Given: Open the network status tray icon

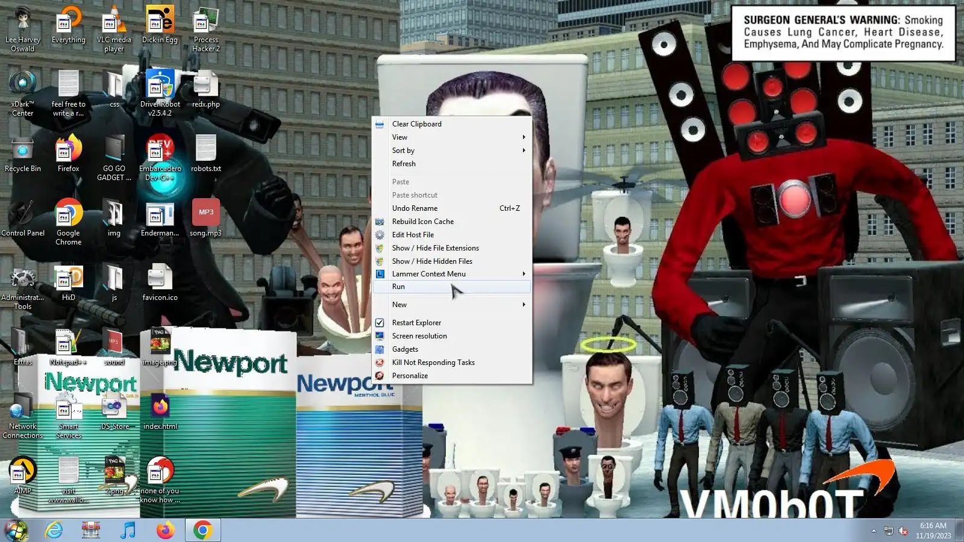Looking at the screenshot, I should click(x=889, y=531).
